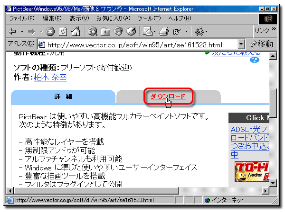
Task: Click the vertical scrollbar up arrow
Action: click(x=273, y=56)
